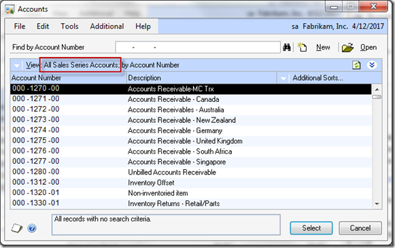
Task: Select Accounts Receivable - New Zealand row
Action: (190, 120)
